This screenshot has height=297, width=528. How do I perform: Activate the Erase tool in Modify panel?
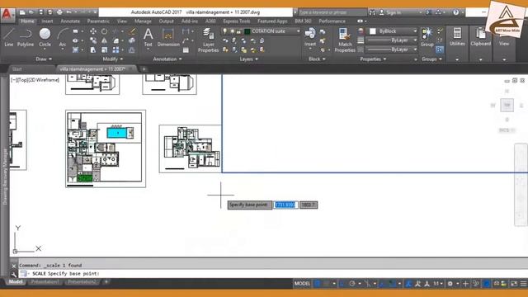tap(132, 31)
